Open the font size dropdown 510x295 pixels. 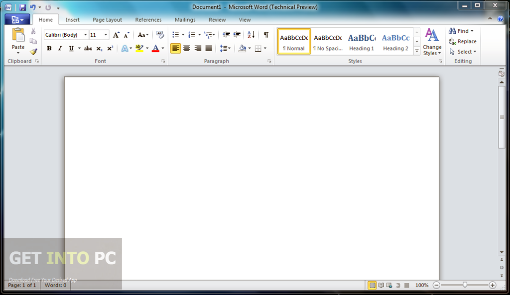[x=106, y=35]
